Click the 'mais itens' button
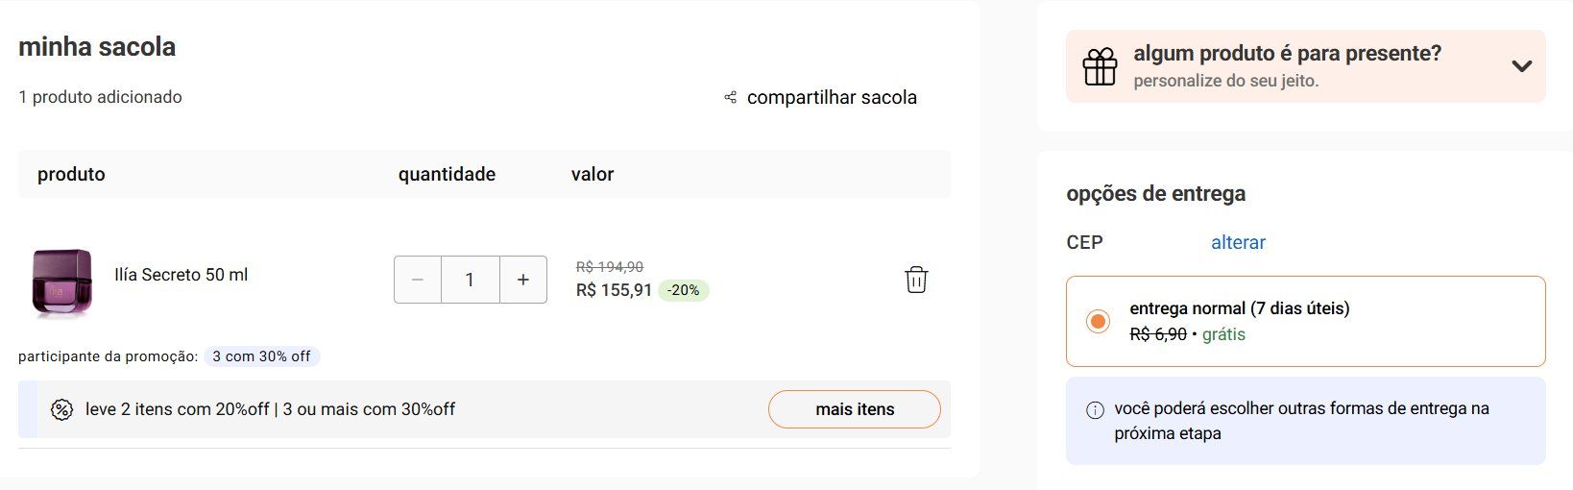 (855, 409)
